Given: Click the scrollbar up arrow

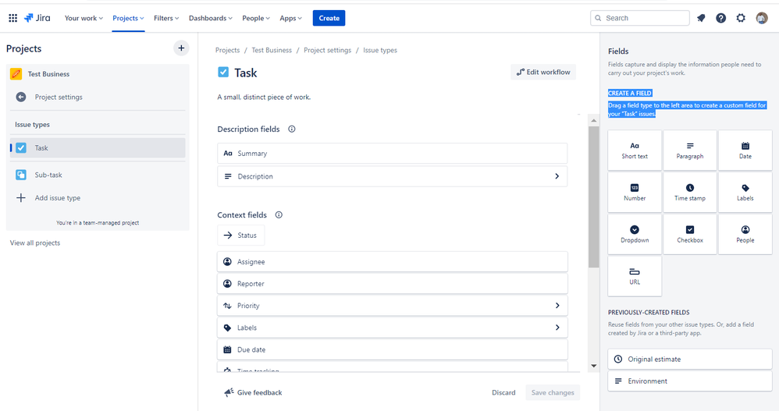Looking at the screenshot, I should coord(594,120).
